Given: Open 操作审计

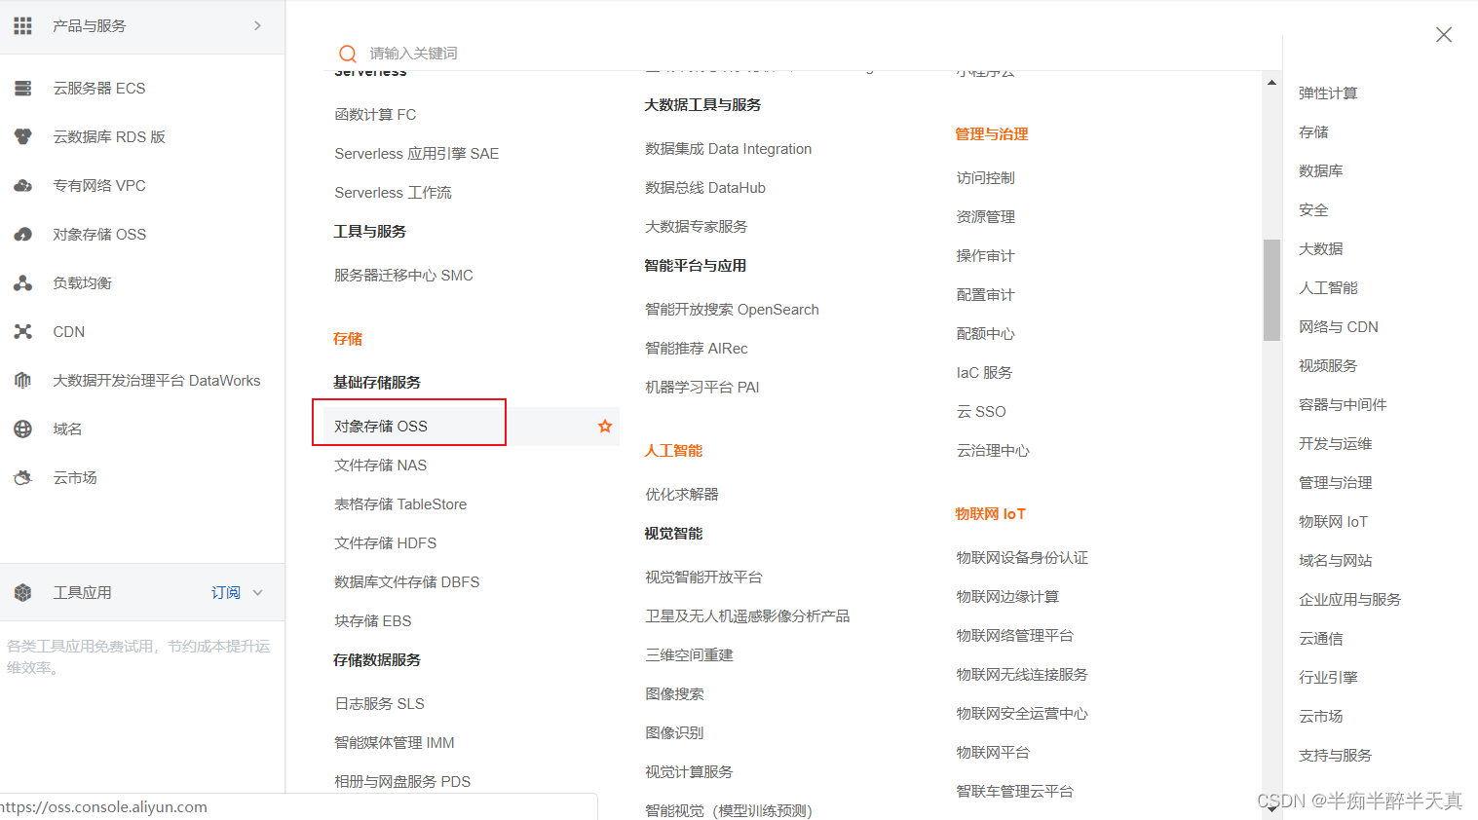Looking at the screenshot, I should click(x=986, y=255).
